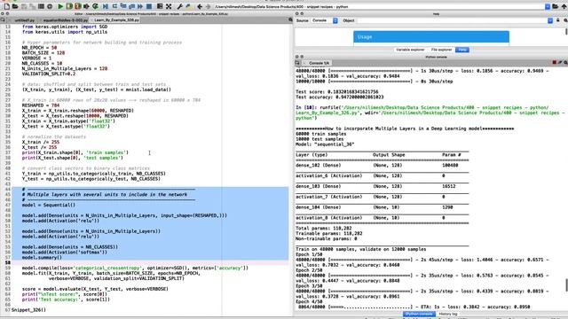Go back to previous cursor position

[x=200, y=6]
